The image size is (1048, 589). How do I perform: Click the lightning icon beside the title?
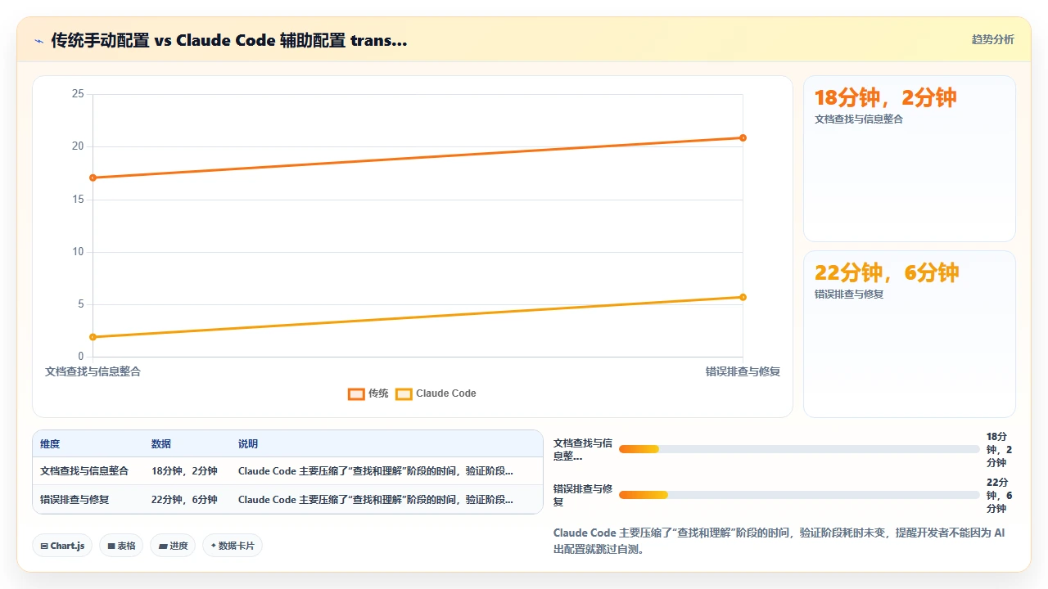(38, 40)
